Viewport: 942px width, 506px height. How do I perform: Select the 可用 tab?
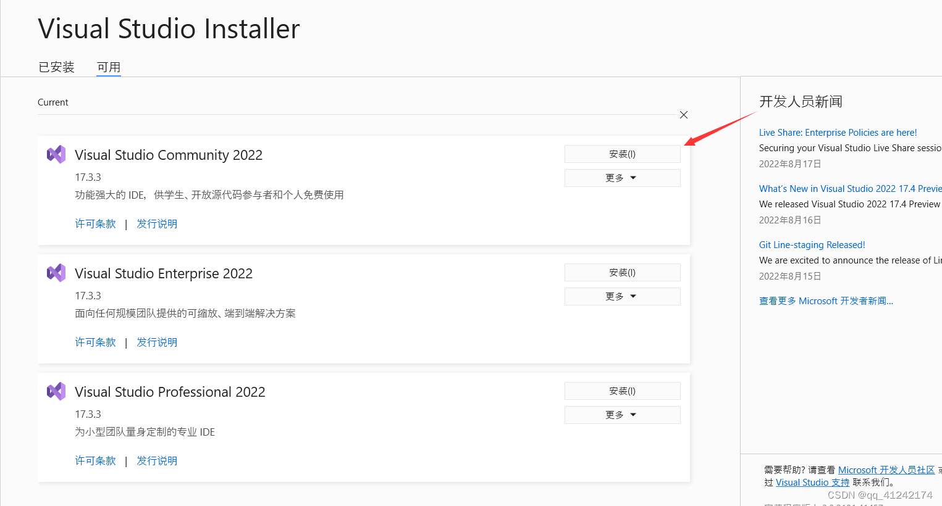[109, 67]
